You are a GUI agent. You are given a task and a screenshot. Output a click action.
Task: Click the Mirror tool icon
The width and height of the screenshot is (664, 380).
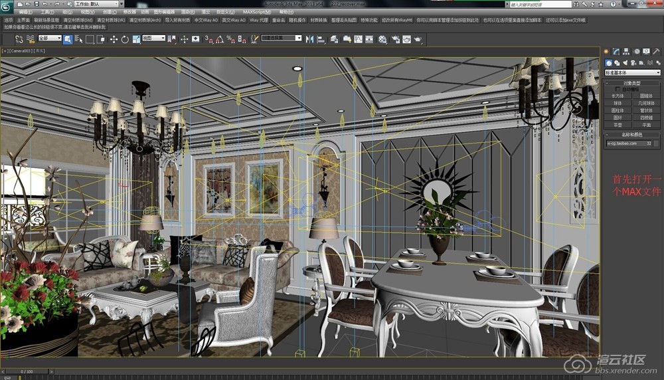click(x=309, y=39)
